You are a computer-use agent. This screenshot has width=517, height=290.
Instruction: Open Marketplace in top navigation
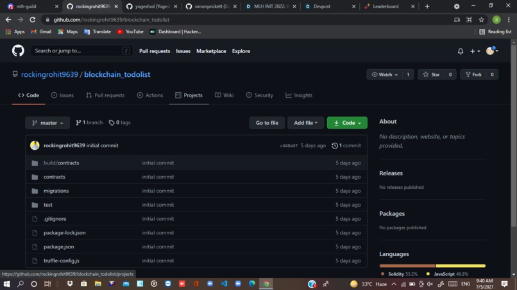211,51
